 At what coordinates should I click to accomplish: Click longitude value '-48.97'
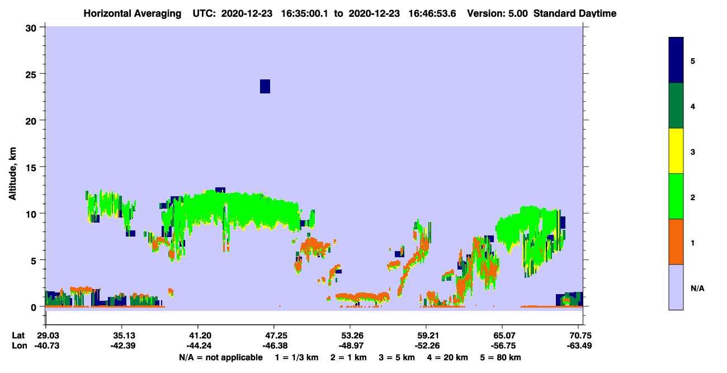pyautogui.click(x=350, y=345)
